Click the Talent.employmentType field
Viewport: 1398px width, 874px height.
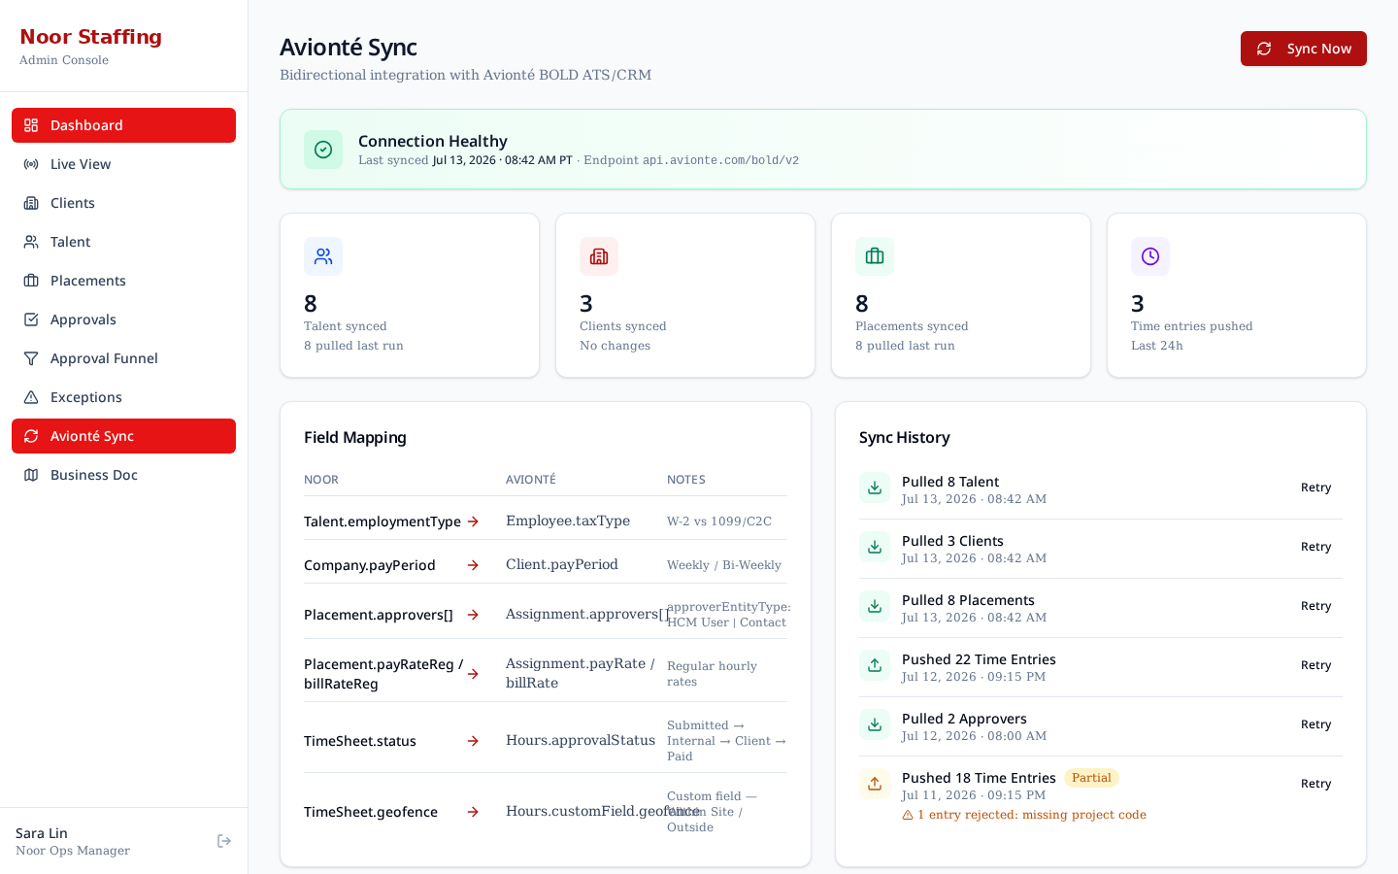click(x=383, y=521)
